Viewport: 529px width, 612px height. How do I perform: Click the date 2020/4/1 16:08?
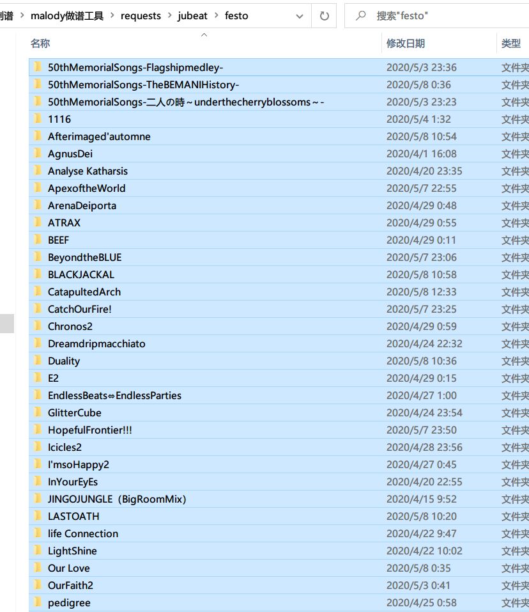(x=422, y=153)
